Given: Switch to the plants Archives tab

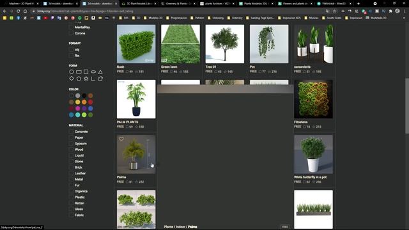Looking at the screenshot, I should click(x=217, y=4).
